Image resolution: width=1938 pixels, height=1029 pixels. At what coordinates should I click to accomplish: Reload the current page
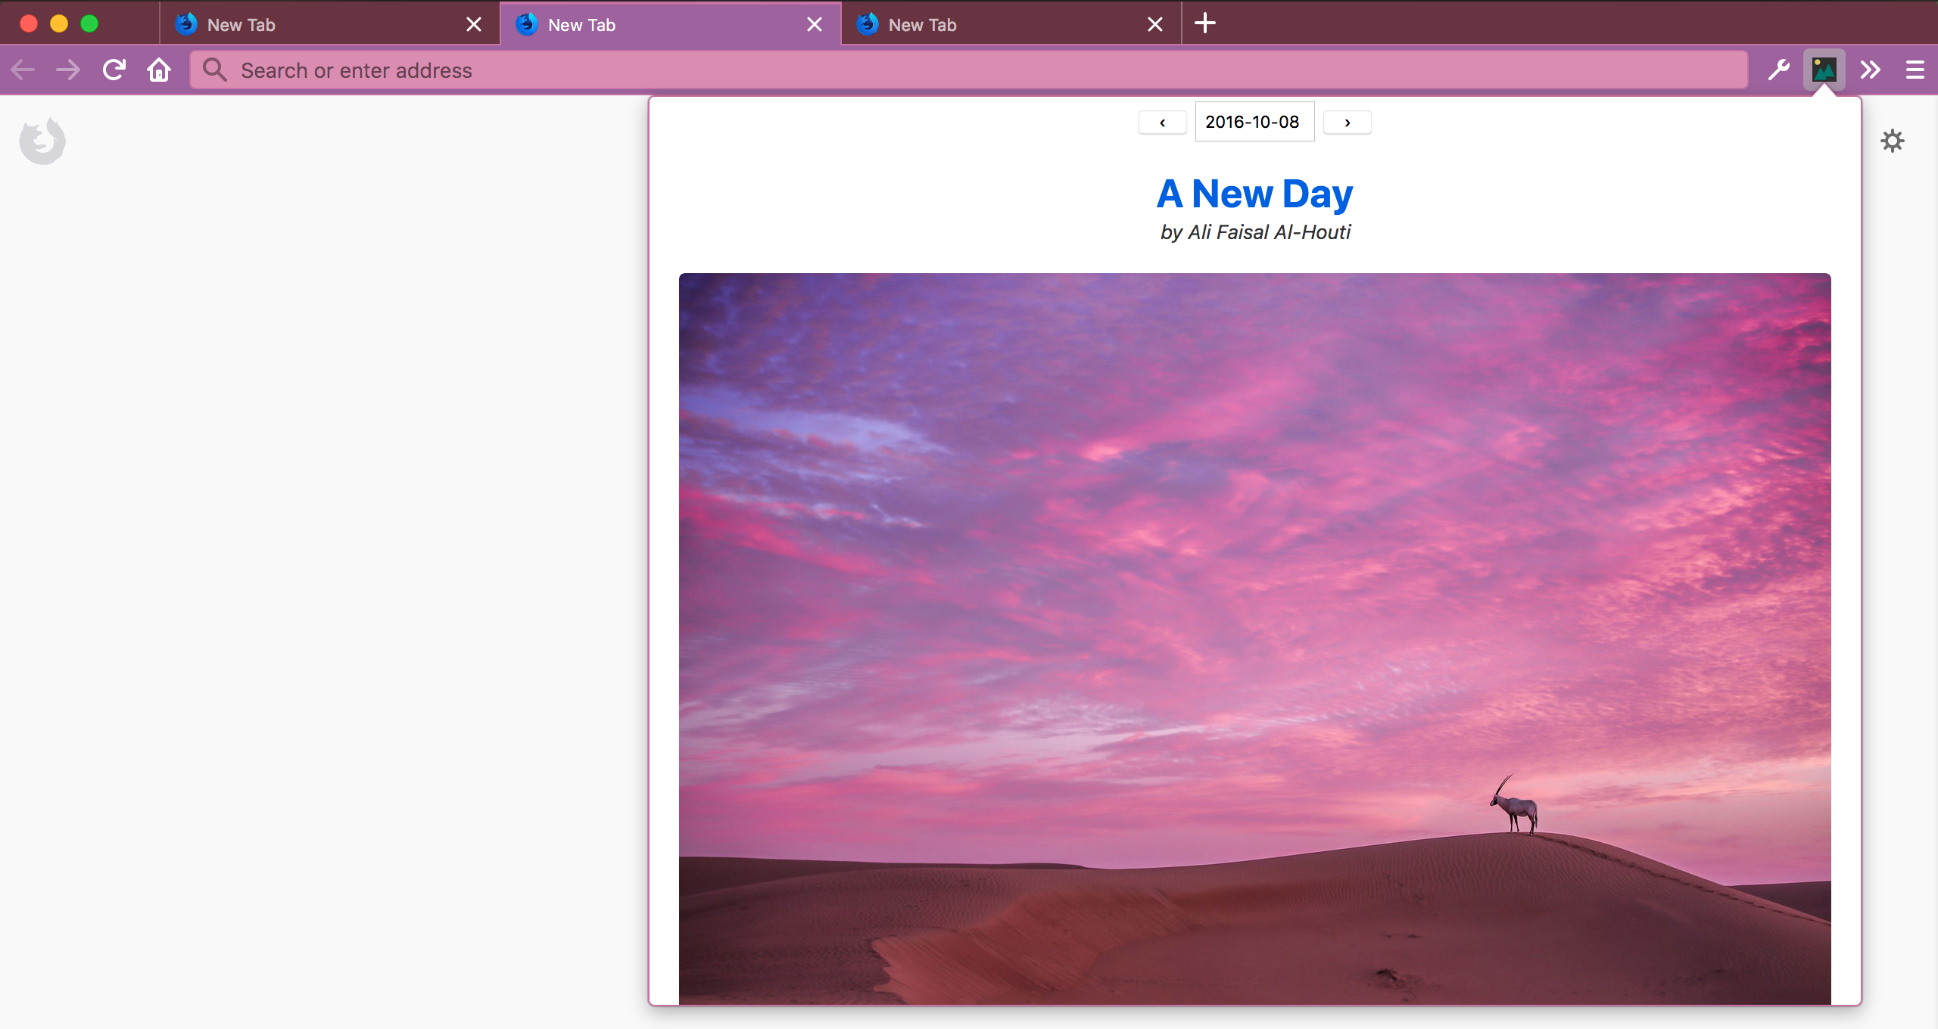[x=114, y=70]
